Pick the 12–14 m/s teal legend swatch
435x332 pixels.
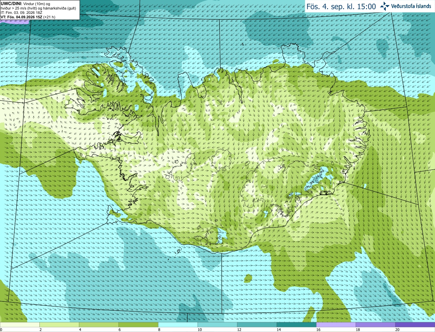click(257, 325)
